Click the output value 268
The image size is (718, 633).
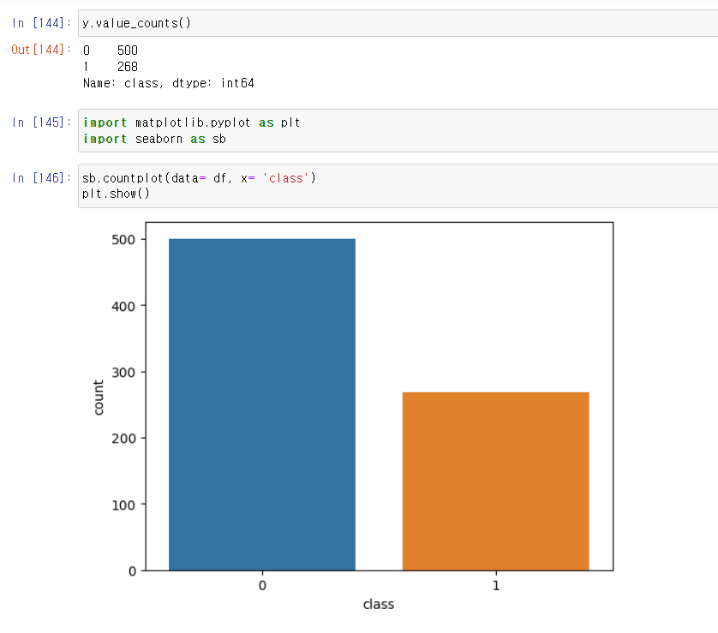click(x=128, y=67)
